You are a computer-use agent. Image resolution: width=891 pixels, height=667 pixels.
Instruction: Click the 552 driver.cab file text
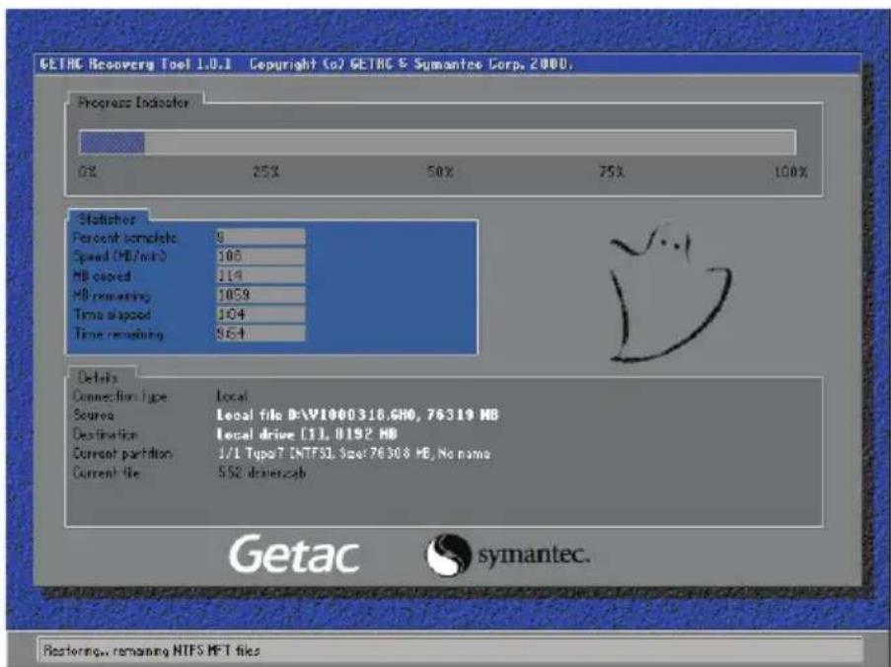(x=261, y=473)
